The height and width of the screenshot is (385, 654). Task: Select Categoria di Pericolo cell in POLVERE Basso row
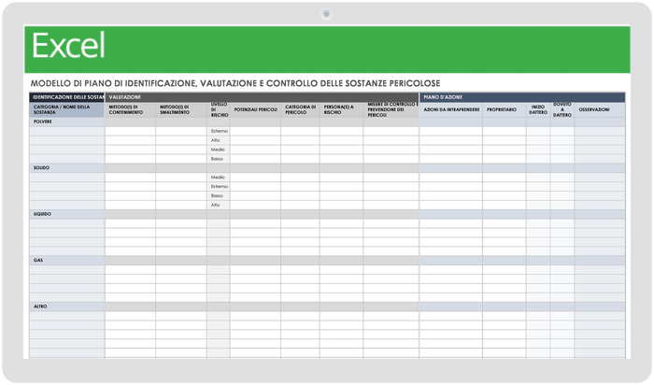[x=300, y=159]
